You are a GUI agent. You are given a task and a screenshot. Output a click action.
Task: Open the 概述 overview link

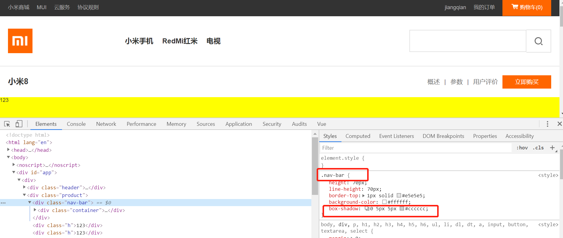click(x=434, y=82)
